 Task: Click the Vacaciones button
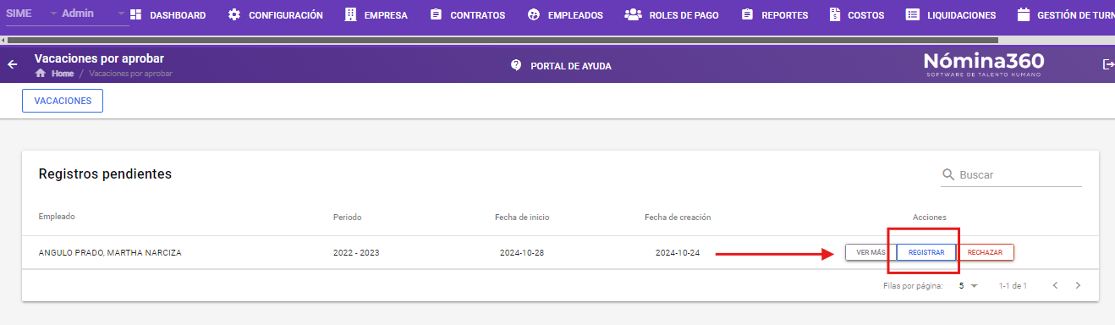(63, 101)
